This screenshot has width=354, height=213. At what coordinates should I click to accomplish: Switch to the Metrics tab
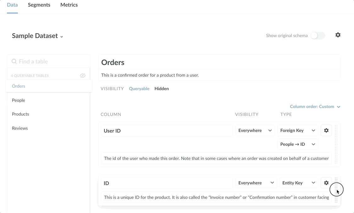(x=69, y=5)
